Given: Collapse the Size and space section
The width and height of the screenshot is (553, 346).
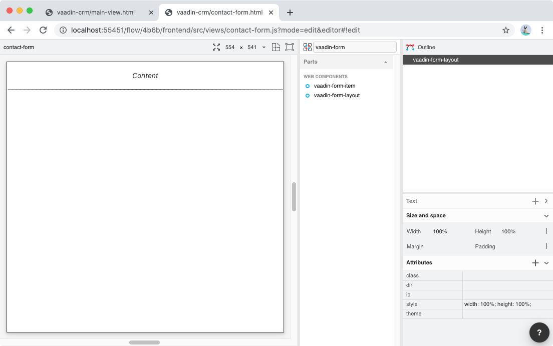Looking at the screenshot, I should [546, 215].
